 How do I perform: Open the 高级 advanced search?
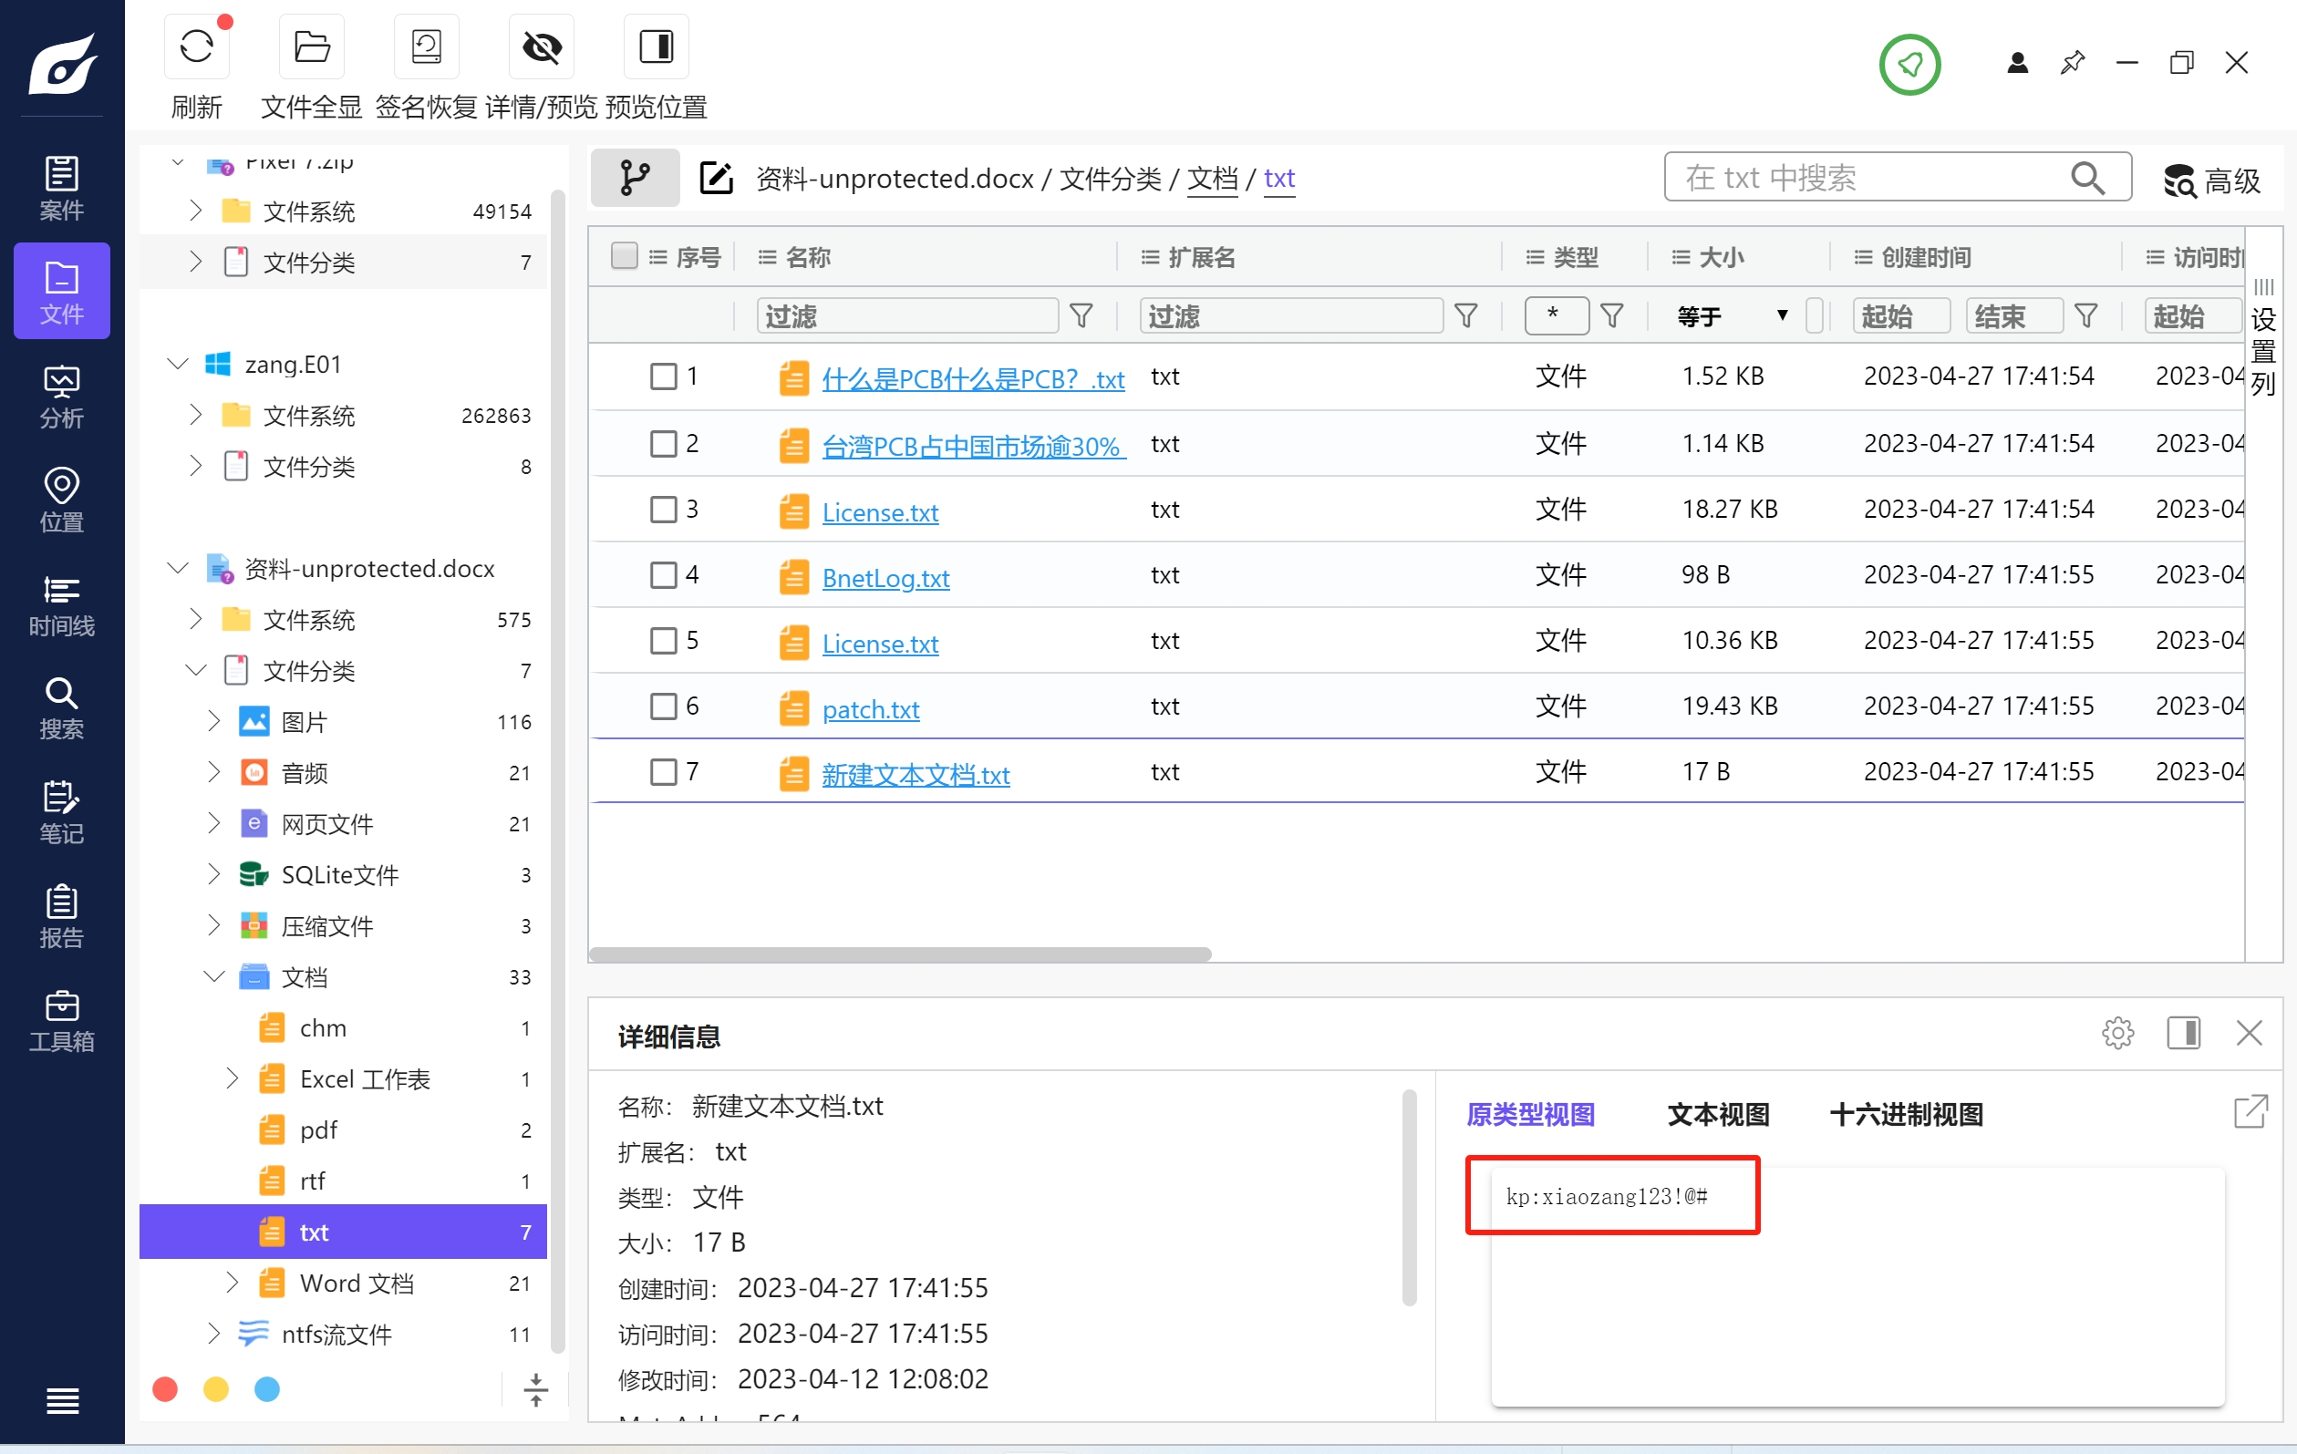(x=2210, y=180)
